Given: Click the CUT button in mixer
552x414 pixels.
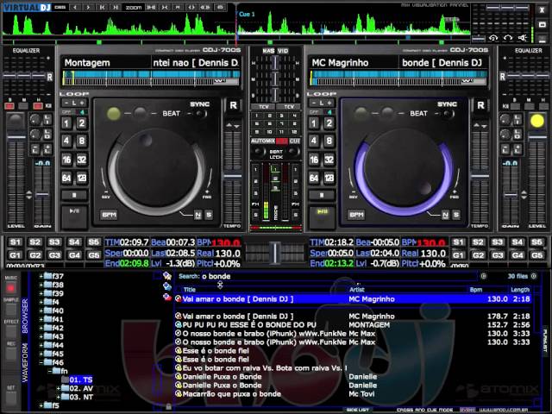Looking at the screenshot, I should pyautogui.click(x=295, y=141).
